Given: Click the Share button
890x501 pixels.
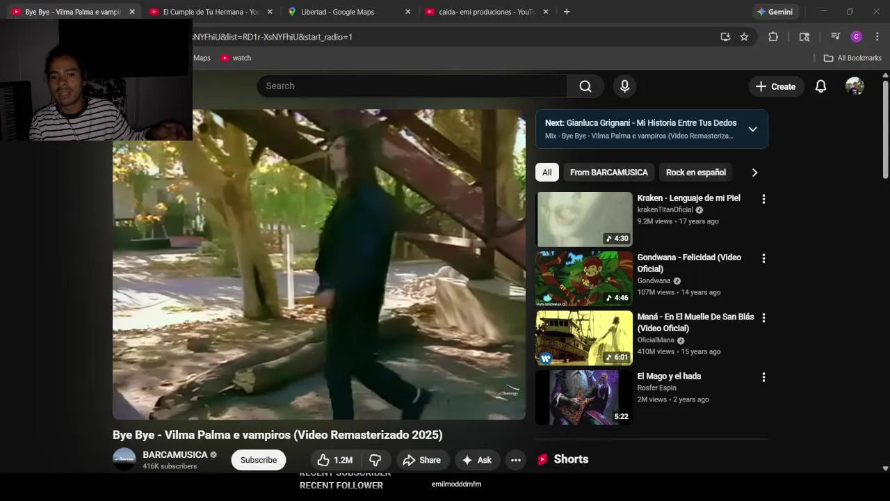Looking at the screenshot, I should coord(421,460).
